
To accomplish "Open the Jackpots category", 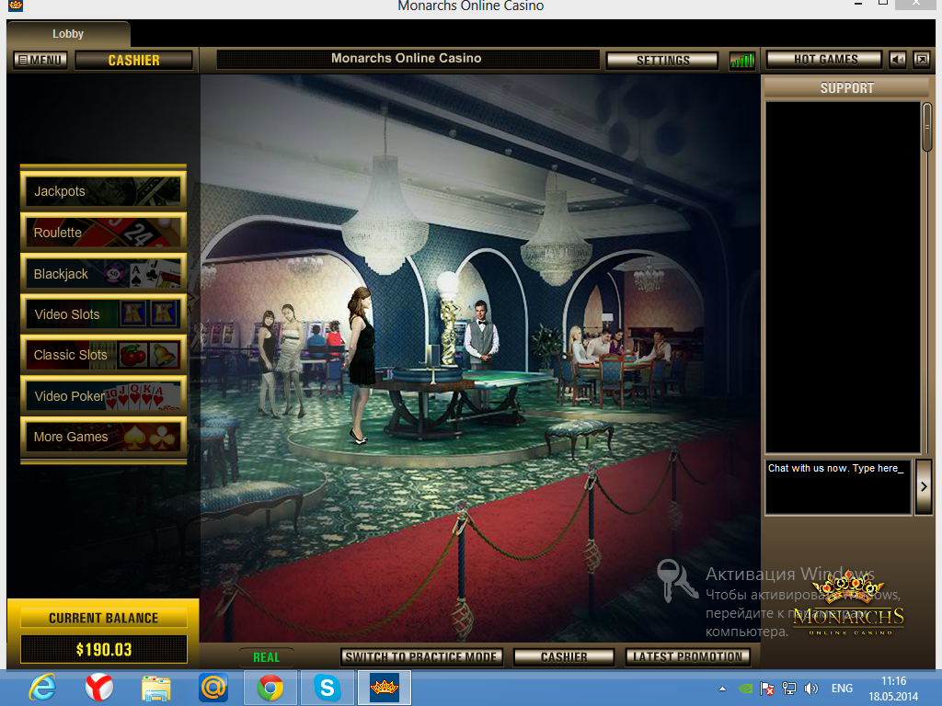I will [x=103, y=191].
